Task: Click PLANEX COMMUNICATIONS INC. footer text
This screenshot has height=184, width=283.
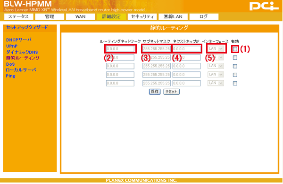Action: (x=141, y=180)
